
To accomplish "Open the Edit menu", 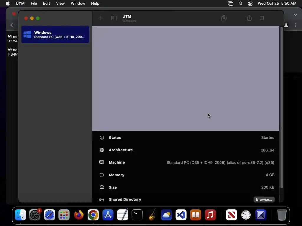I will point(46,3).
